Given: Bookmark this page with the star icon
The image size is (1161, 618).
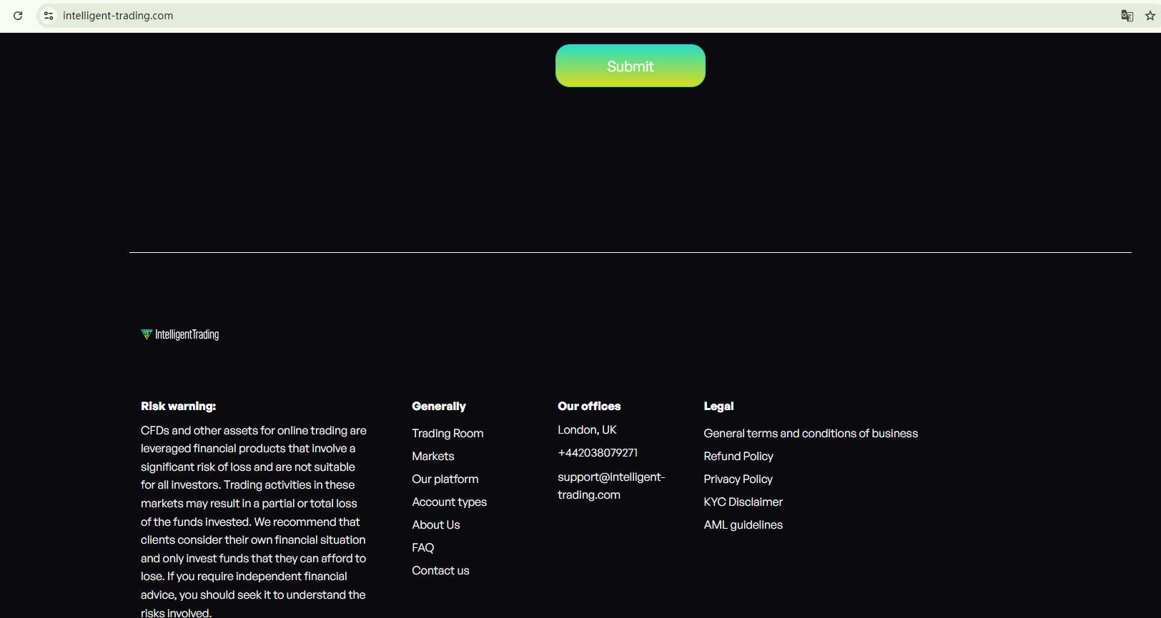Looking at the screenshot, I should [x=1150, y=16].
